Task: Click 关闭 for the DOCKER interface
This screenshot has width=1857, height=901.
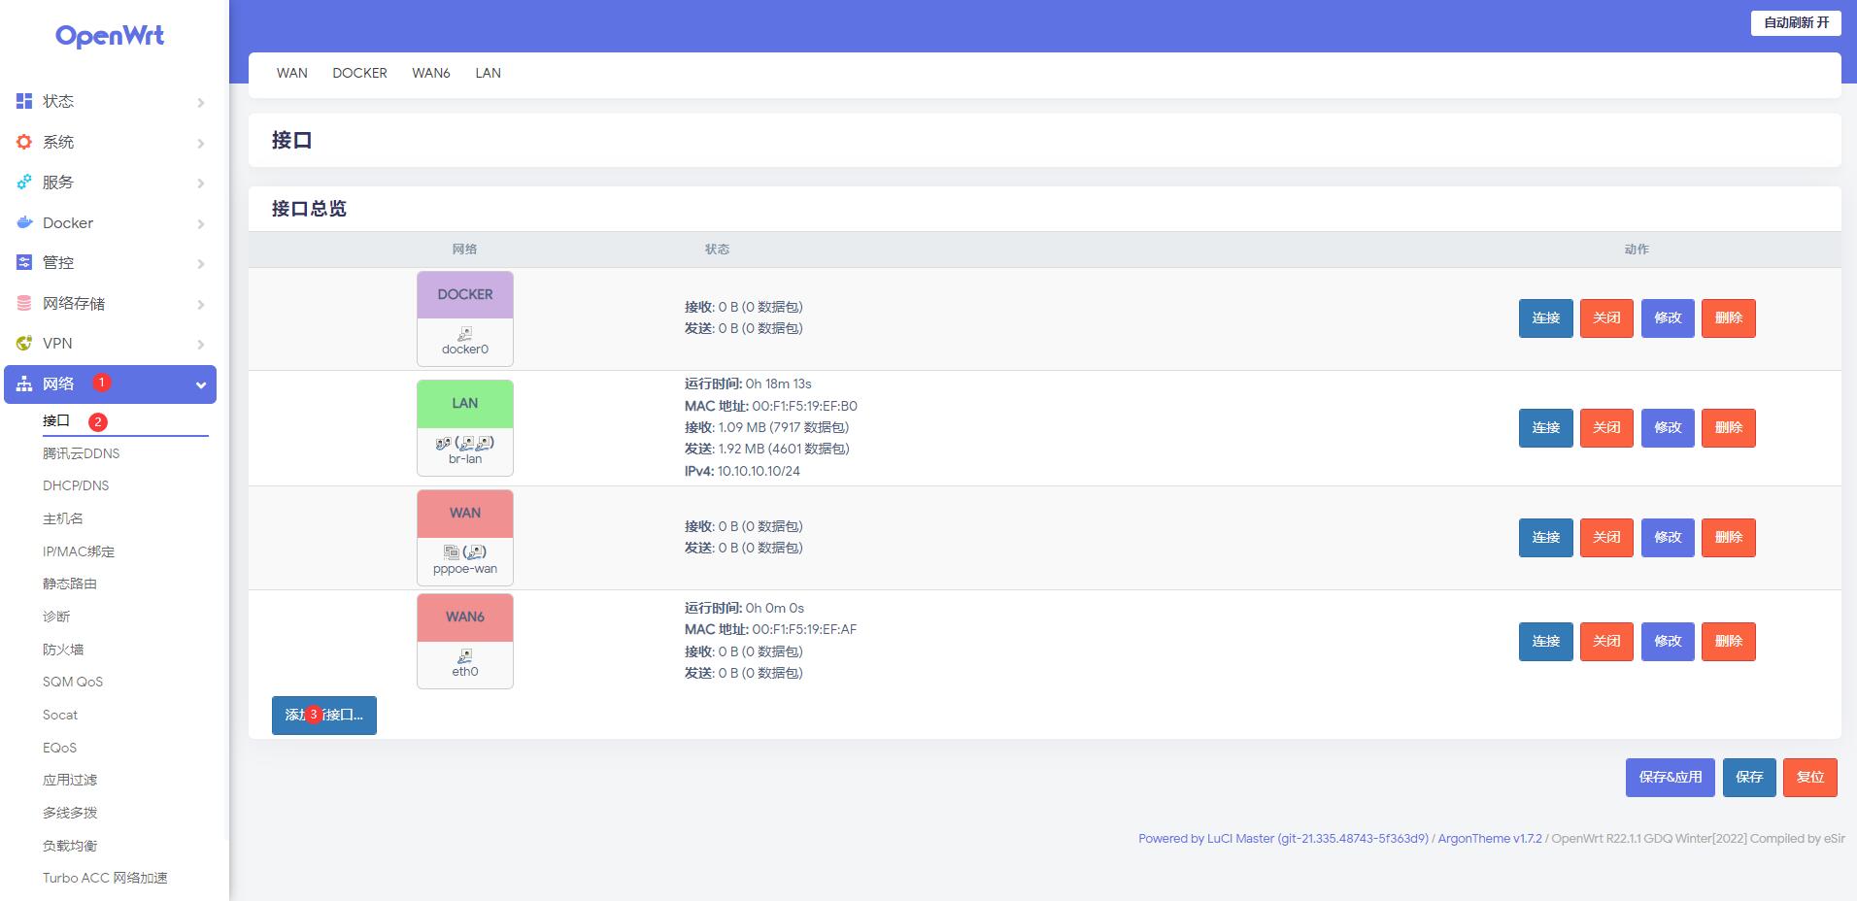Action: click(1606, 318)
